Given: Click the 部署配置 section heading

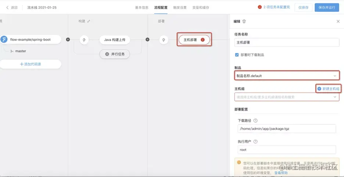Looking at the screenshot, I should [241, 109].
